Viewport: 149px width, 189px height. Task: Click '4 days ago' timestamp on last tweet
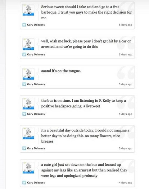coord(125,182)
